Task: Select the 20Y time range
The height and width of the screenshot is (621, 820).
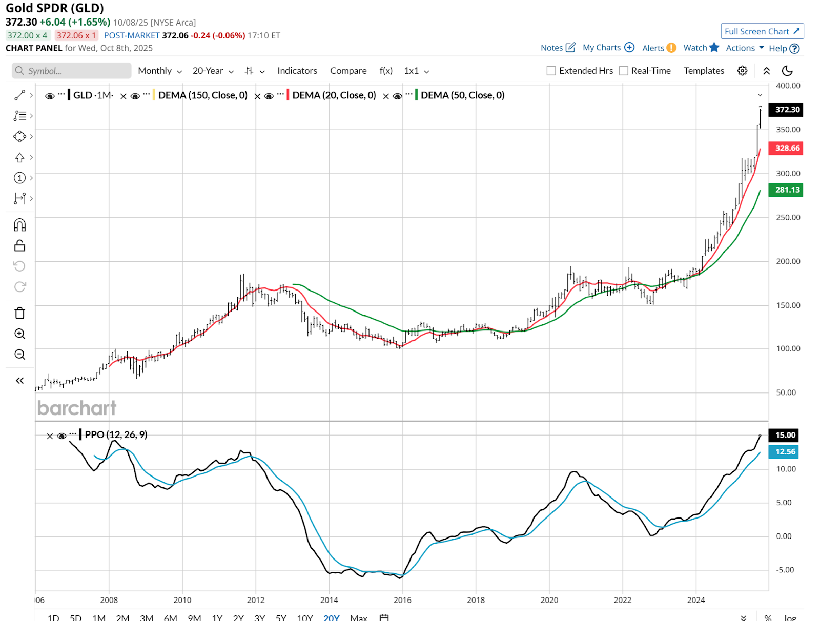Action: coord(332,617)
